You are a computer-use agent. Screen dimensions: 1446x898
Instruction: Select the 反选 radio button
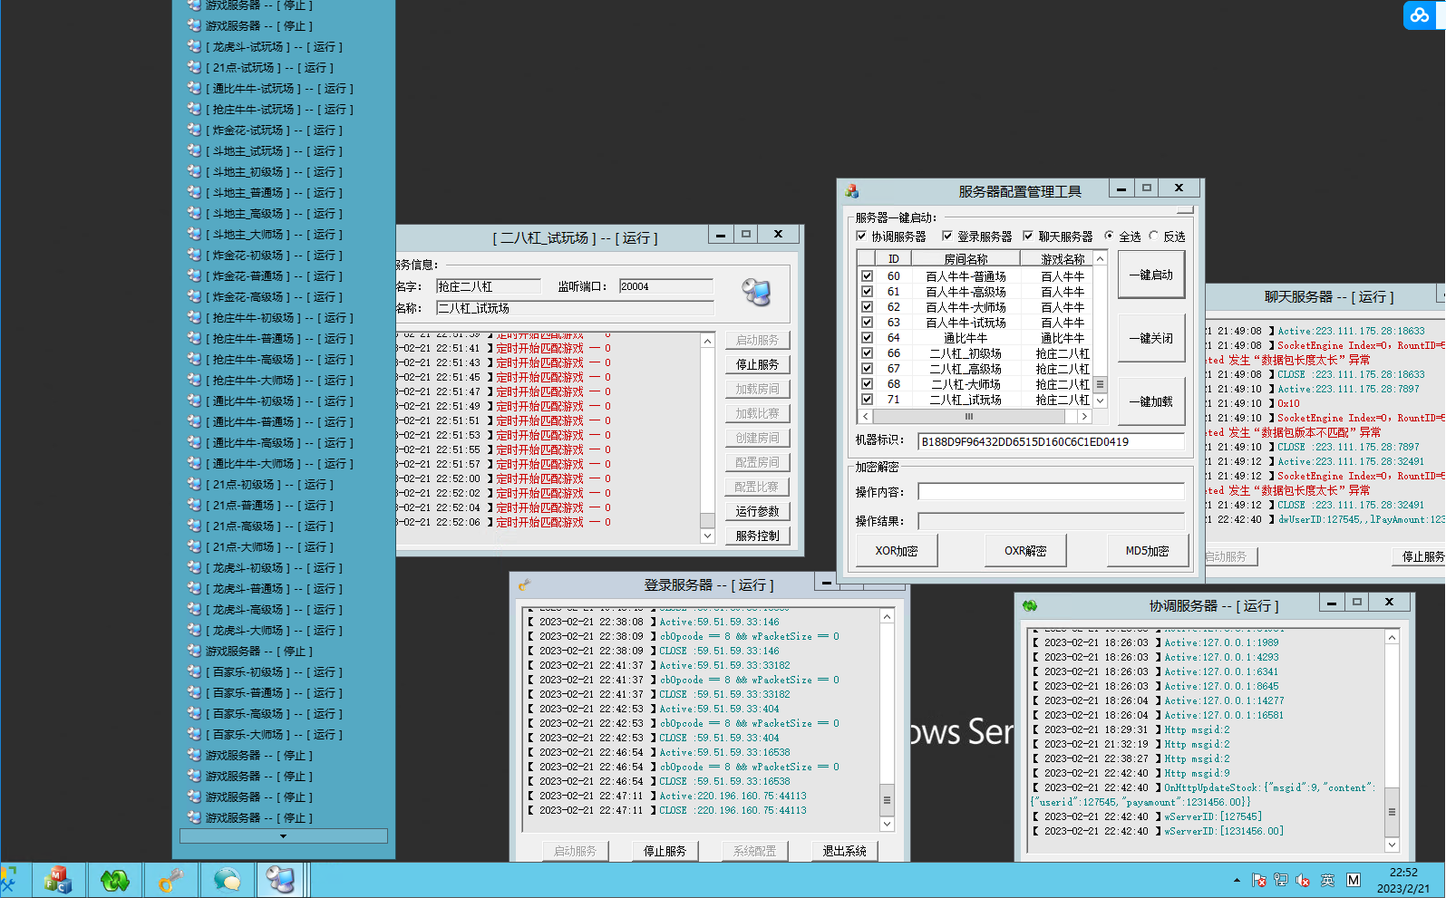point(1154,237)
